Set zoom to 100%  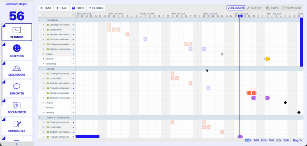click(x=248, y=140)
